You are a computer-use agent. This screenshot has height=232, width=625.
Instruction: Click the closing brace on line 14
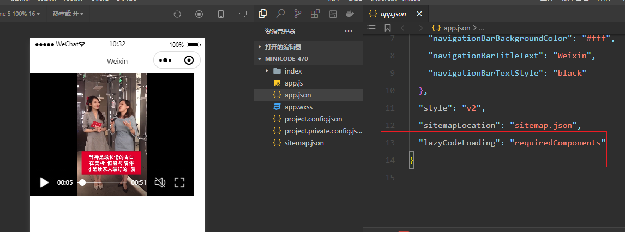pos(412,160)
